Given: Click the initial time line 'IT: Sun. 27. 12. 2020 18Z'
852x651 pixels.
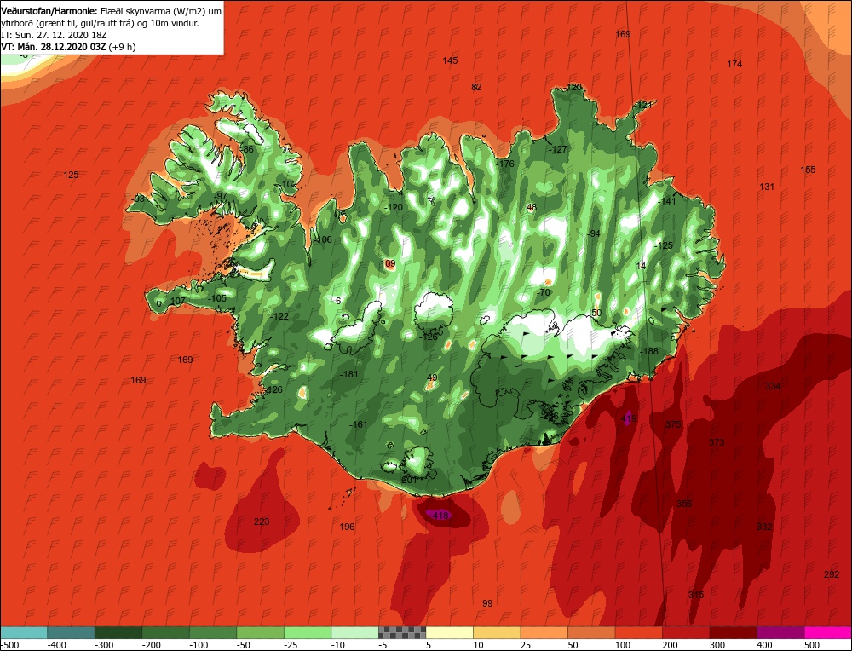Looking at the screenshot, I should pyautogui.click(x=54, y=35).
